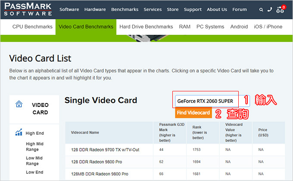Go to the Store menu item
The width and height of the screenshot is (293, 181).
(173, 9)
